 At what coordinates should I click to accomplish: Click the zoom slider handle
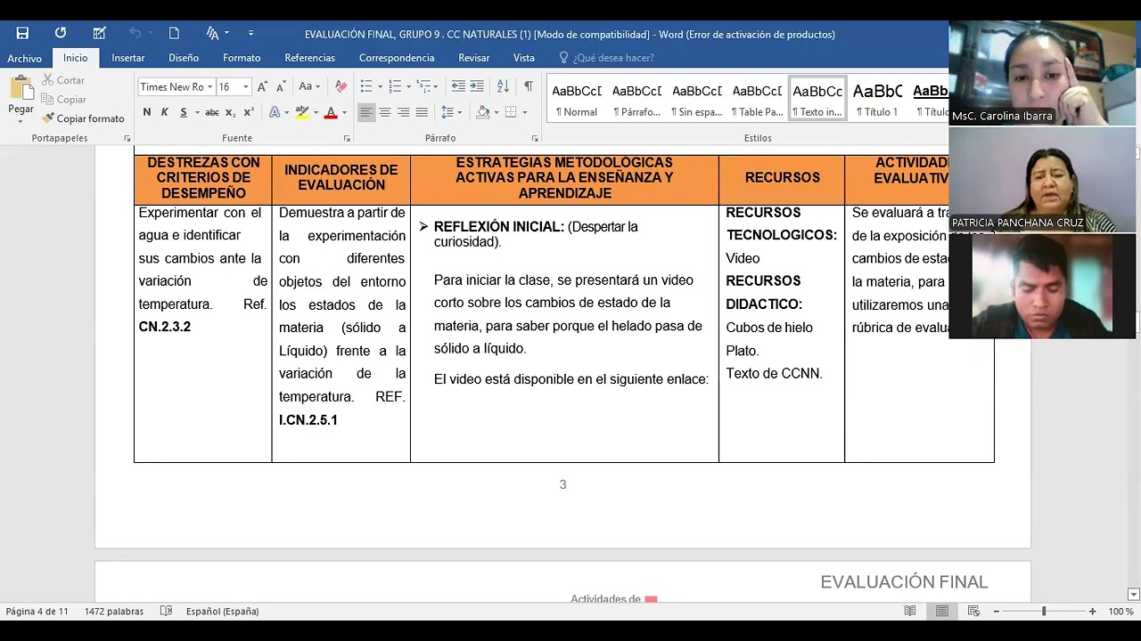(x=1044, y=612)
